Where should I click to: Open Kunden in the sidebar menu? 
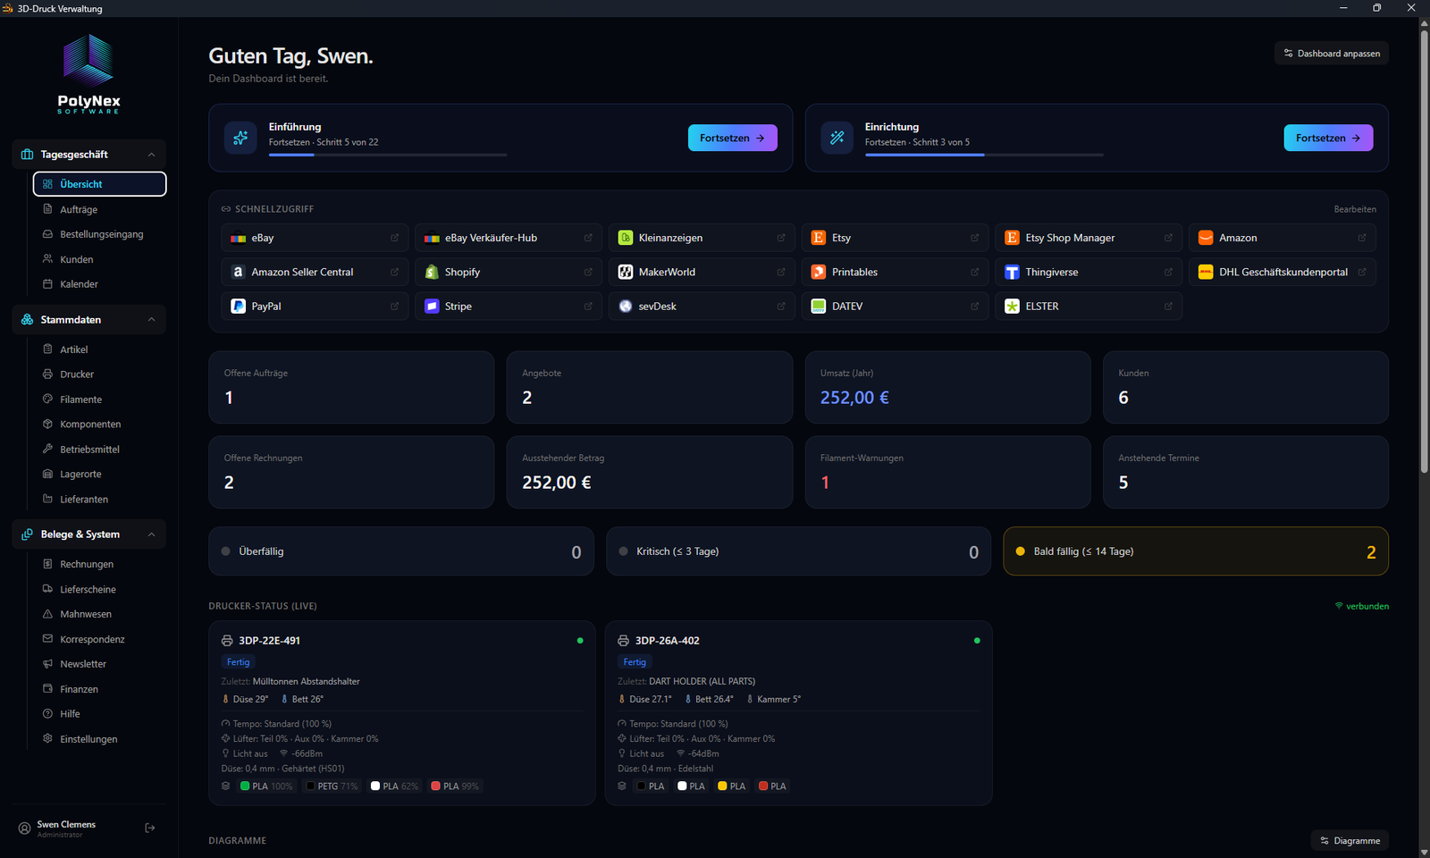(x=100, y=259)
